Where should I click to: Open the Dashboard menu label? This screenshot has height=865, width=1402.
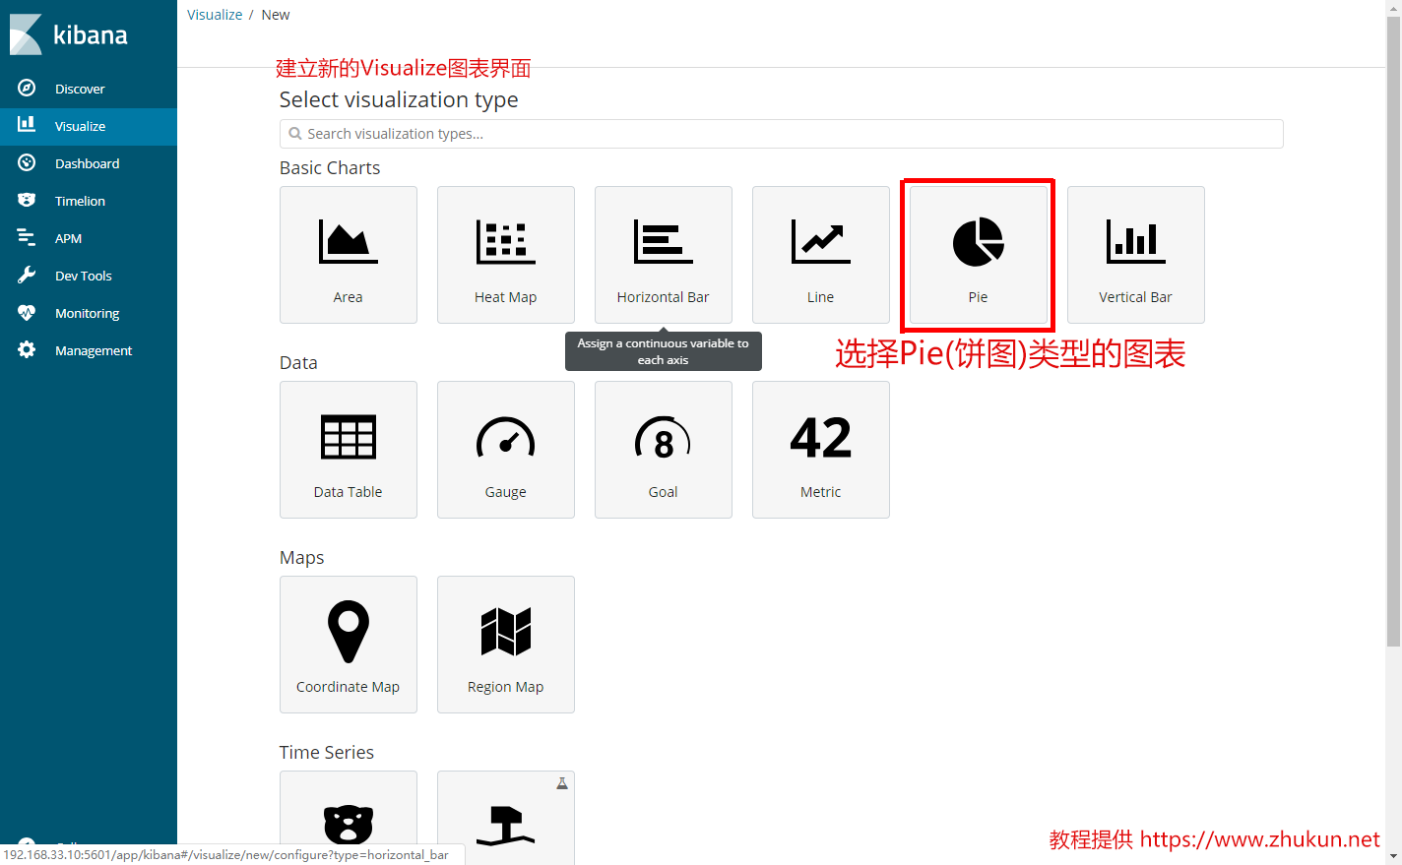point(87,163)
